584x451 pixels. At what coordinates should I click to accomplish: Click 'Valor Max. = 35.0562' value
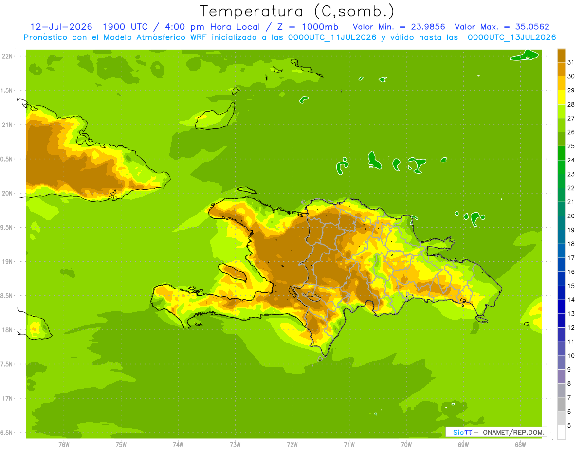502,27
